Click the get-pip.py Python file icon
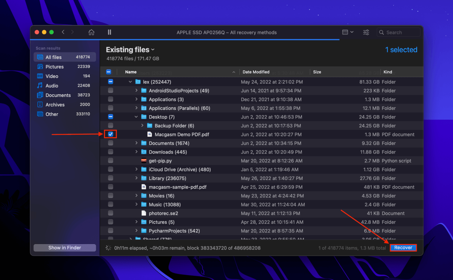Viewport: 453px width, 280px height. (143, 161)
